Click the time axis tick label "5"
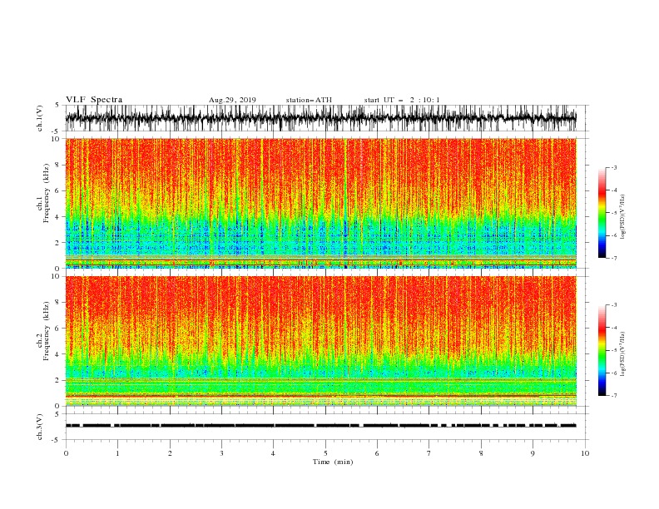 point(325,453)
